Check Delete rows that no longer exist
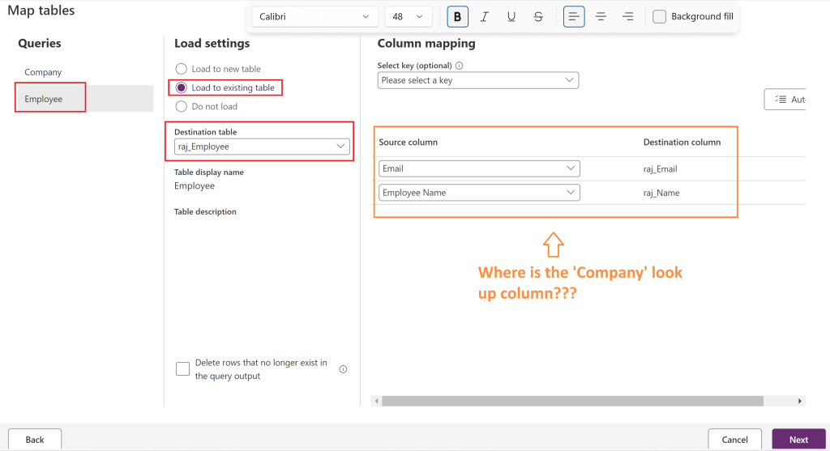Image resolution: width=830 pixels, height=451 pixels. pyautogui.click(x=182, y=369)
